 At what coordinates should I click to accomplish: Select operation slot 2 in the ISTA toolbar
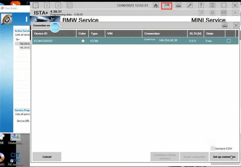pos(47,5)
